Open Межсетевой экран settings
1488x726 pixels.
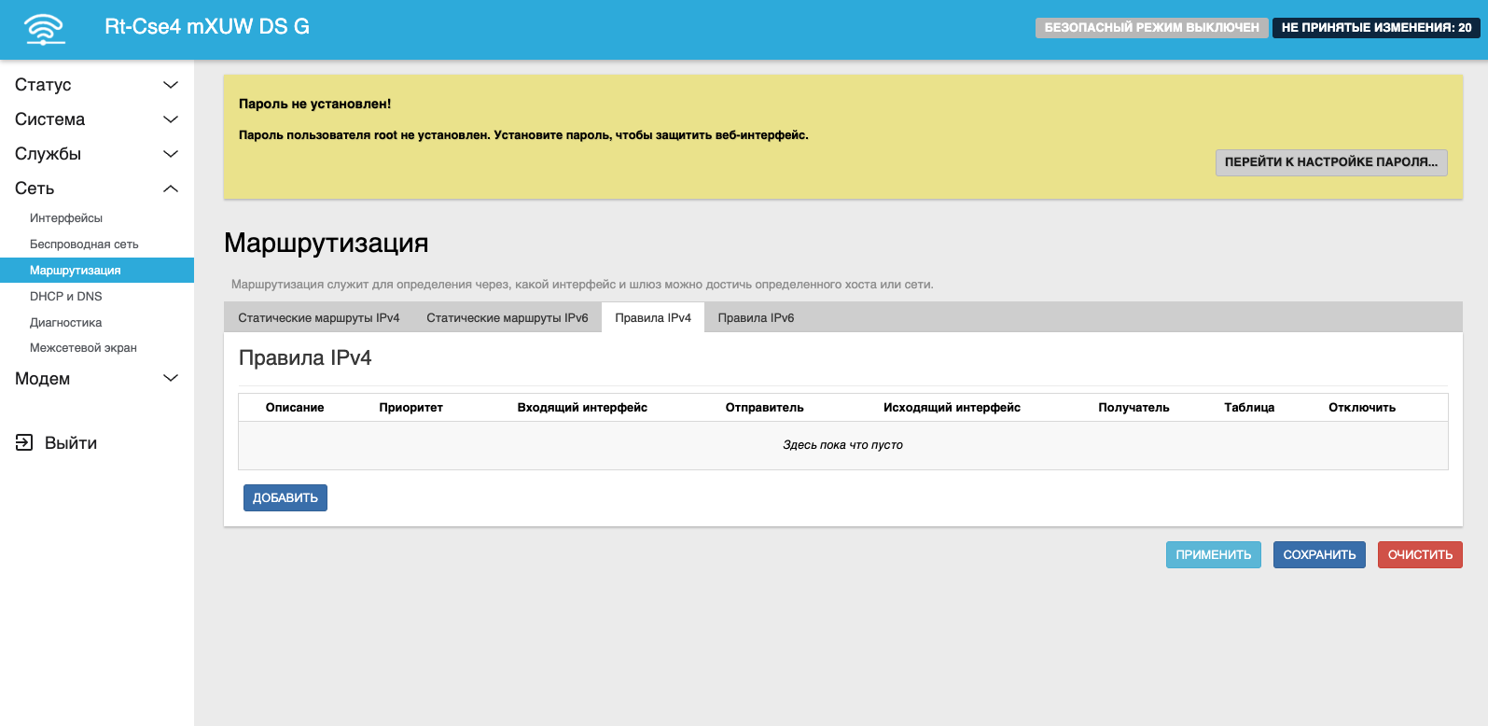tap(83, 348)
